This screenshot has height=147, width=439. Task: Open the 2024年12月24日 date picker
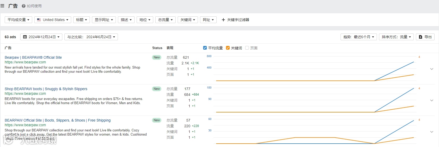pyautogui.click(x=41, y=37)
